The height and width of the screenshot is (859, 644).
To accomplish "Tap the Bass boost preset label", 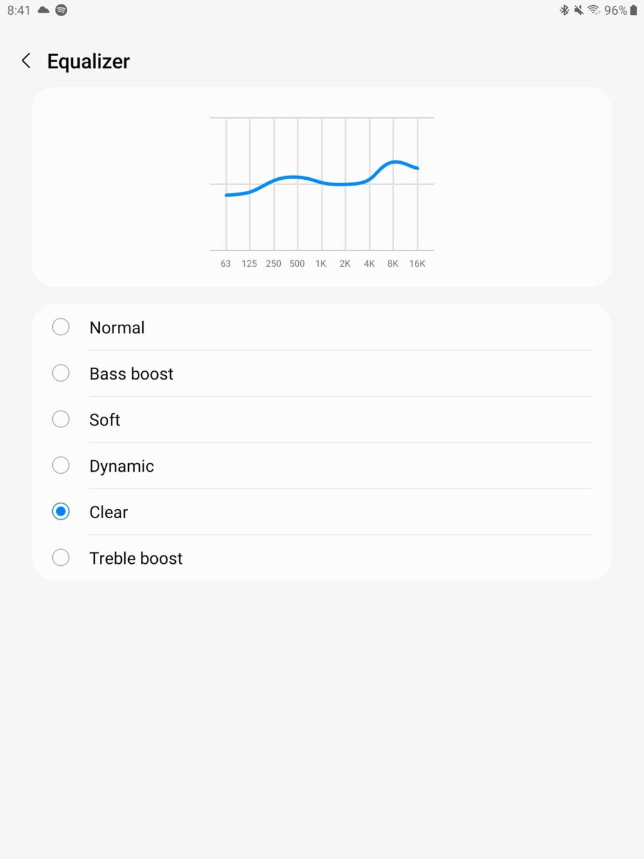I will 131,374.
